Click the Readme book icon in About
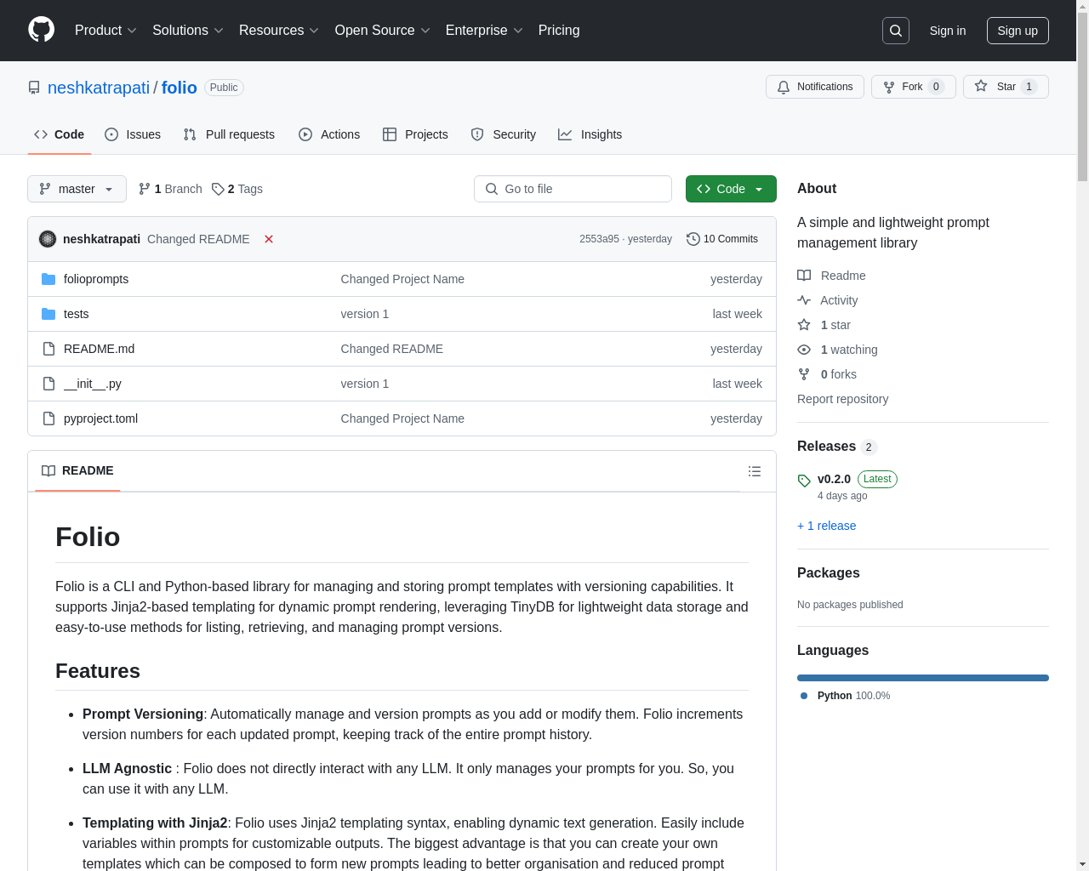Viewport: 1089px width, 871px height. [804, 276]
